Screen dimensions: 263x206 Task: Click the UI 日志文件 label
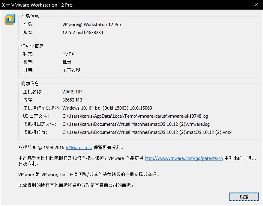tap(36, 116)
